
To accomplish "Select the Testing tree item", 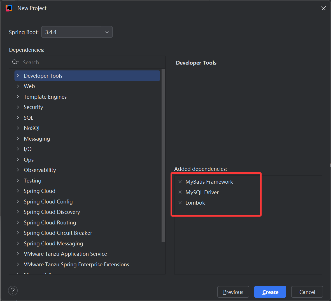I will [87, 181].
